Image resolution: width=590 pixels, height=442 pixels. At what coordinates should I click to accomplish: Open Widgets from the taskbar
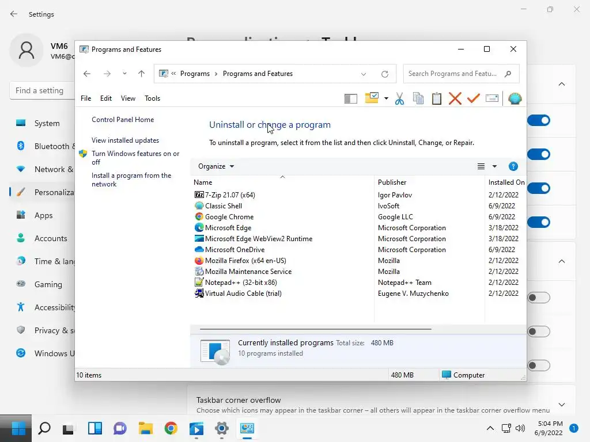point(95,428)
